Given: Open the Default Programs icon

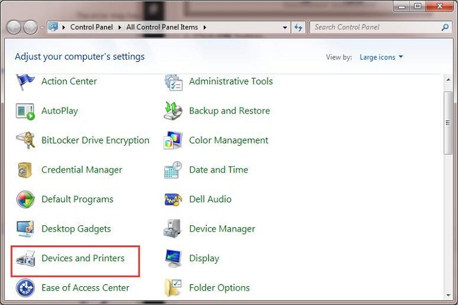Looking at the screenshot, I should [x=25, y=199].
